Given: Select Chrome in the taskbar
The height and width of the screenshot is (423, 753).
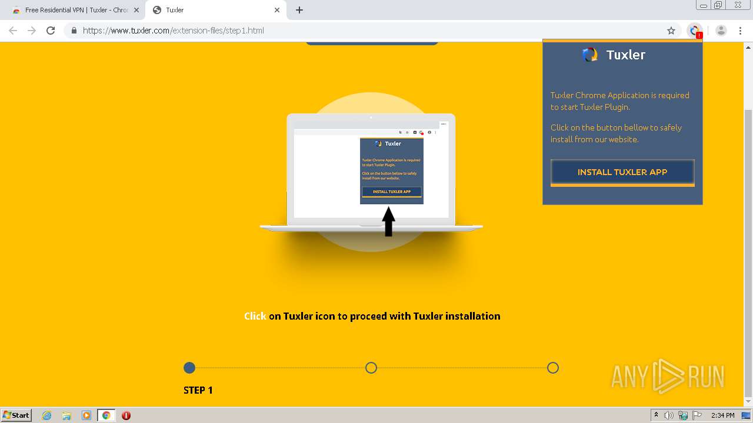Looking at the screenshot, I should click(x=106, y=415).
